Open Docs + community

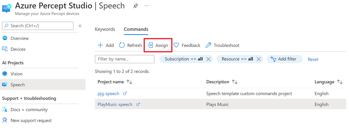29,110
